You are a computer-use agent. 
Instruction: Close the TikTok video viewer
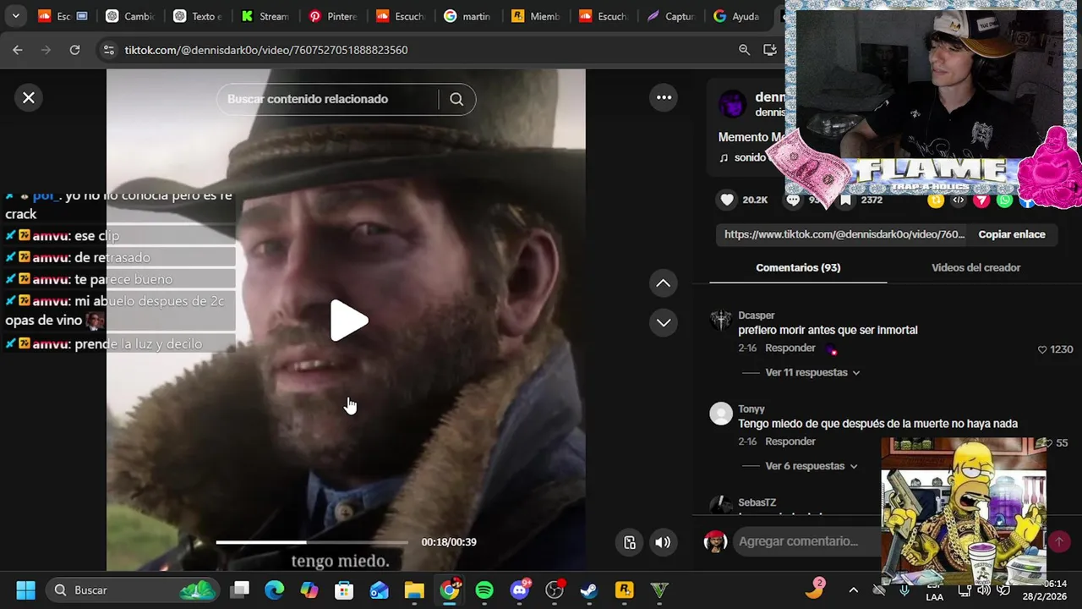[x=29, y=98]
